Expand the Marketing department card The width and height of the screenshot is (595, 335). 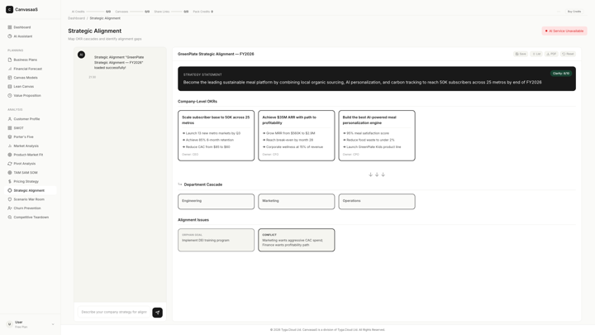pyautogui.click(x=297, y=201)
